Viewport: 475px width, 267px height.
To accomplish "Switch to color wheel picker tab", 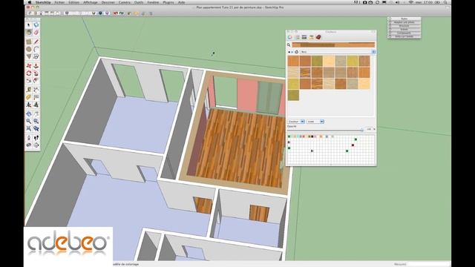I will click(x=290, y=37).
